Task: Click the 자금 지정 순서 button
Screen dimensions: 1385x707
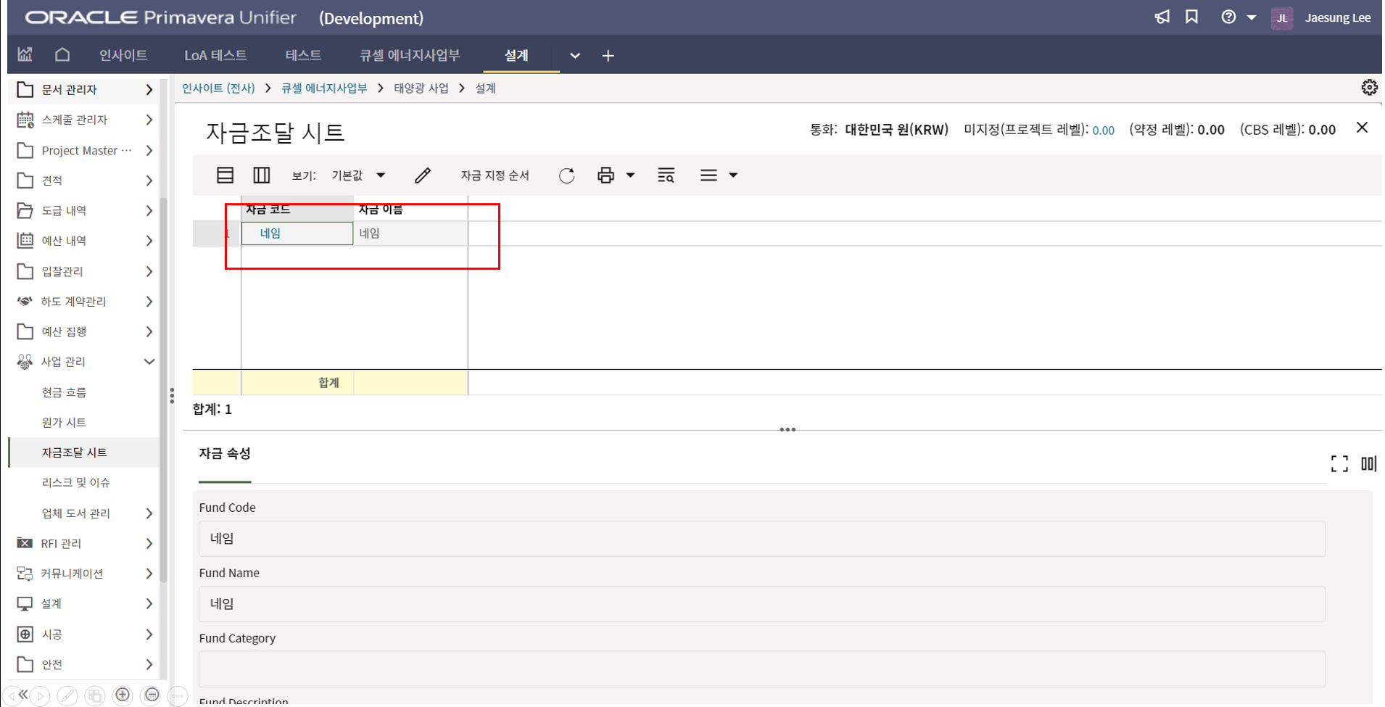Action: [x=495, y=175]
